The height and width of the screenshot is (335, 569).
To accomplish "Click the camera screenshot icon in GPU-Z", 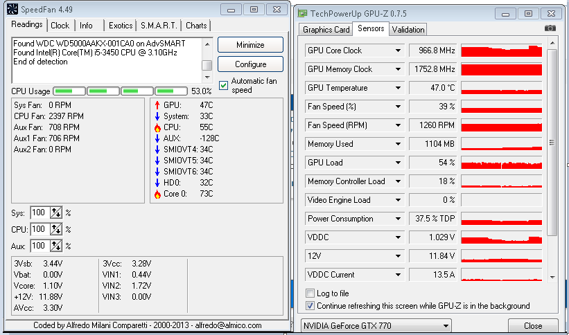I will coord(550,28).
